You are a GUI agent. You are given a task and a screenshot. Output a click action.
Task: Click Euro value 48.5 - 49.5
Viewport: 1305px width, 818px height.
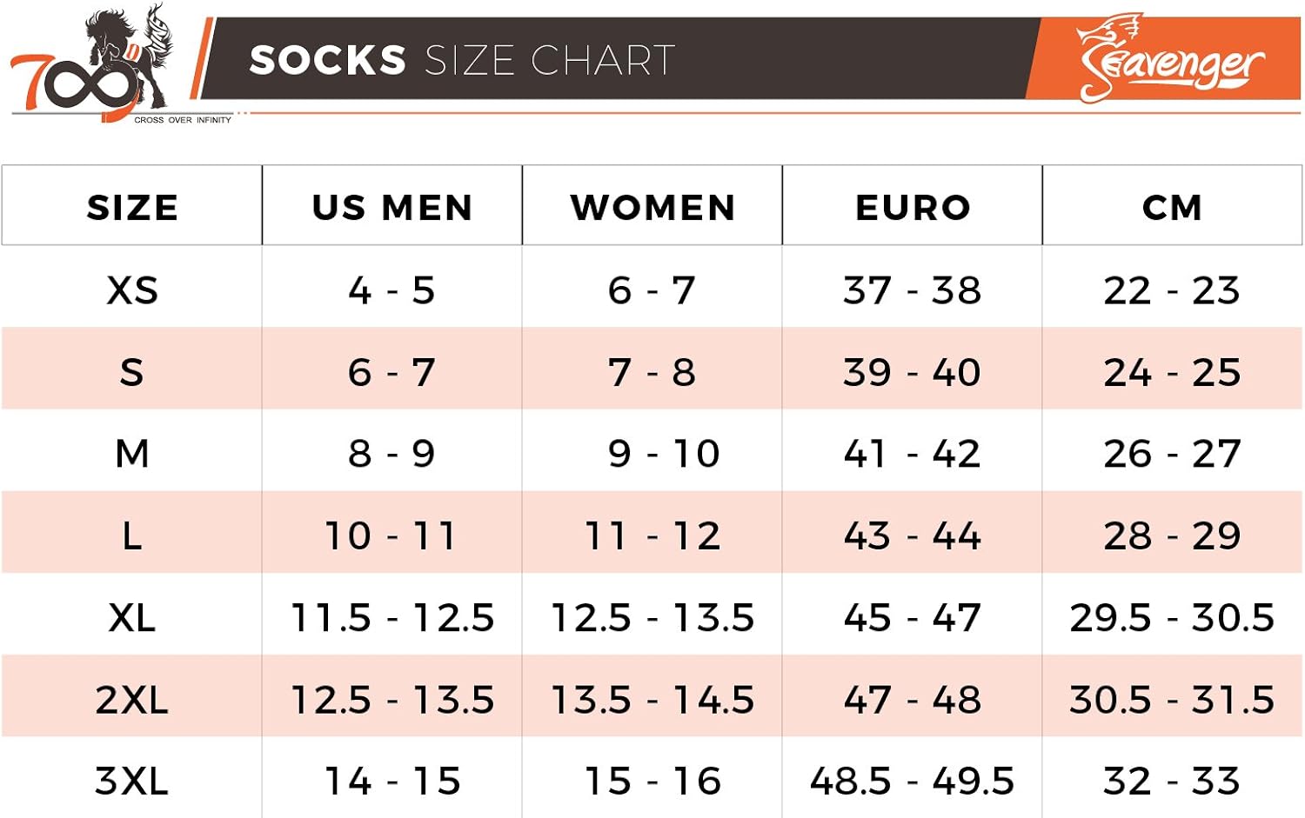[x=913, y=781]
